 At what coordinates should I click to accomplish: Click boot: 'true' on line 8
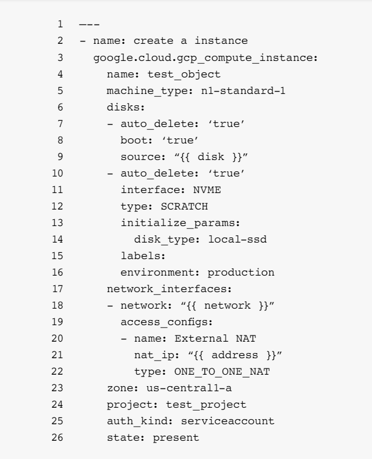click(160, 140)
